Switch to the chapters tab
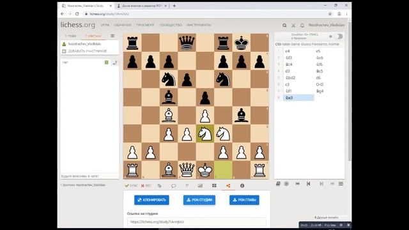Image resolution: width=409 pixels, height=230 pixels. coord(70,36)
